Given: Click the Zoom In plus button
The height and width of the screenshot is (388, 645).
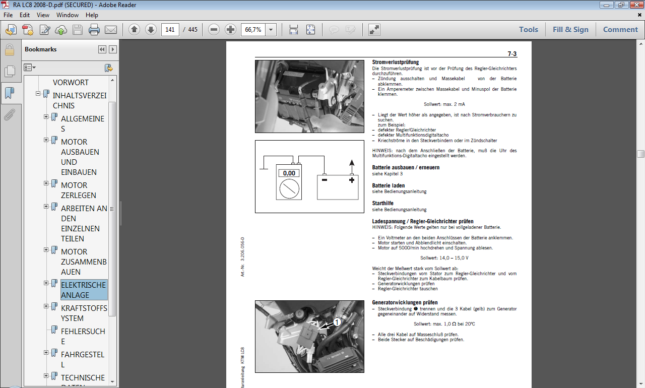Looking at the screenshot, I should tap(230, 30).
